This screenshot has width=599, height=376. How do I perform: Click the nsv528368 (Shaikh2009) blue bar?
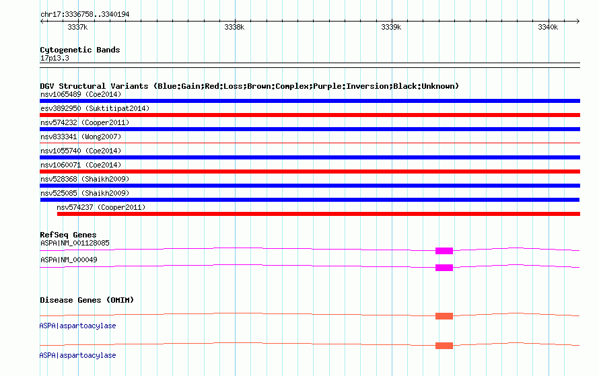(x=310, y=186)
